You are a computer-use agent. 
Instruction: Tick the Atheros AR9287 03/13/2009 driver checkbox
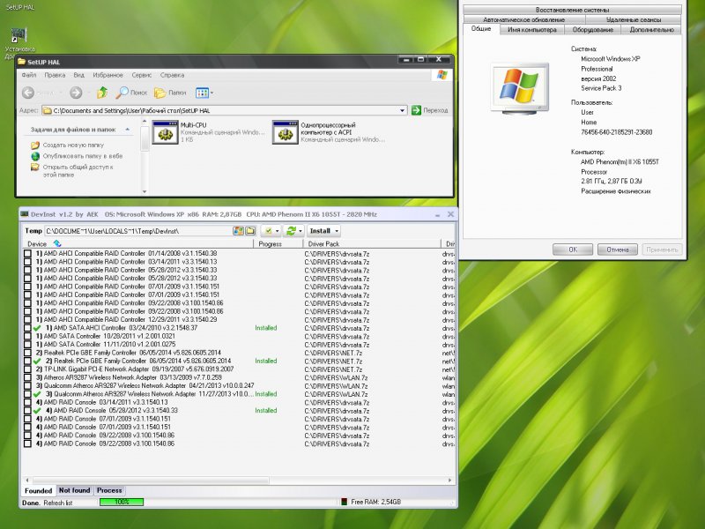[x=27, y=377]
